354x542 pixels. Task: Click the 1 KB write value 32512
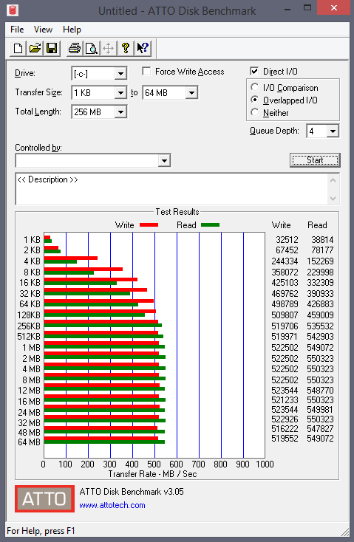point(287,240)
